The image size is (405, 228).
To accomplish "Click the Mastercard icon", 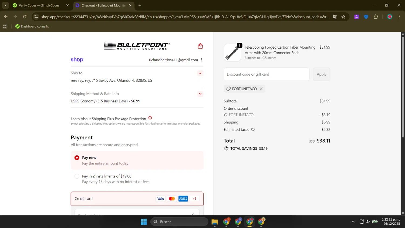I will (172, 199).
